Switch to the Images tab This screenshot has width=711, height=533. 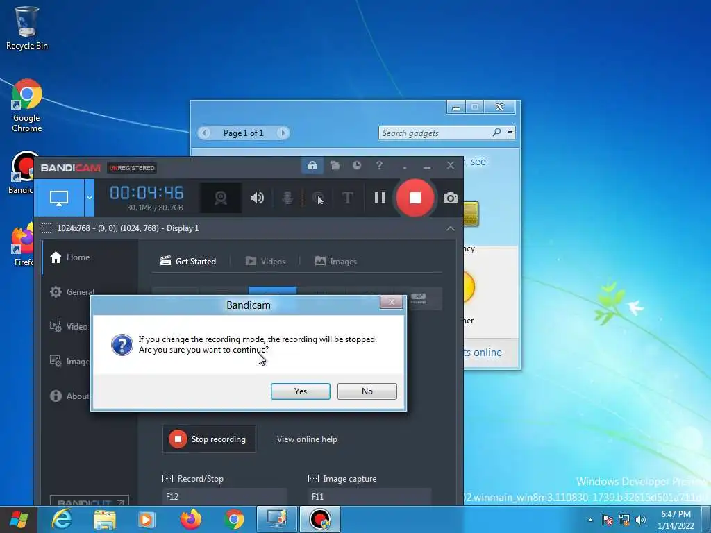pyautogui.click(x=336, y=261)
